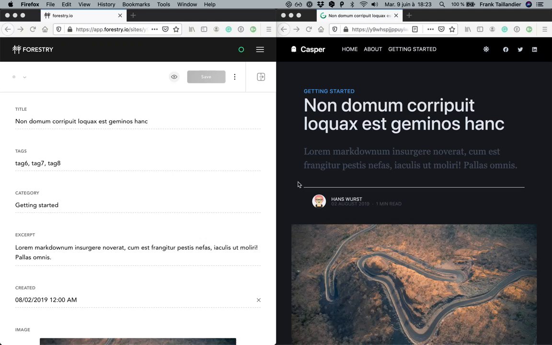
Task: Open Tools menu in menu bar
Action: [x=163, y=4]
